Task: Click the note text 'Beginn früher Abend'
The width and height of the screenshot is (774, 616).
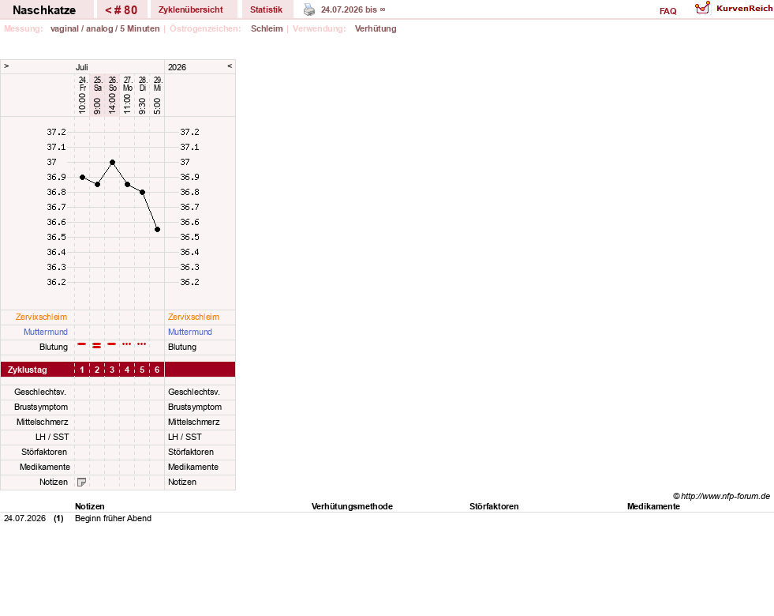Action: coord(113,519)
